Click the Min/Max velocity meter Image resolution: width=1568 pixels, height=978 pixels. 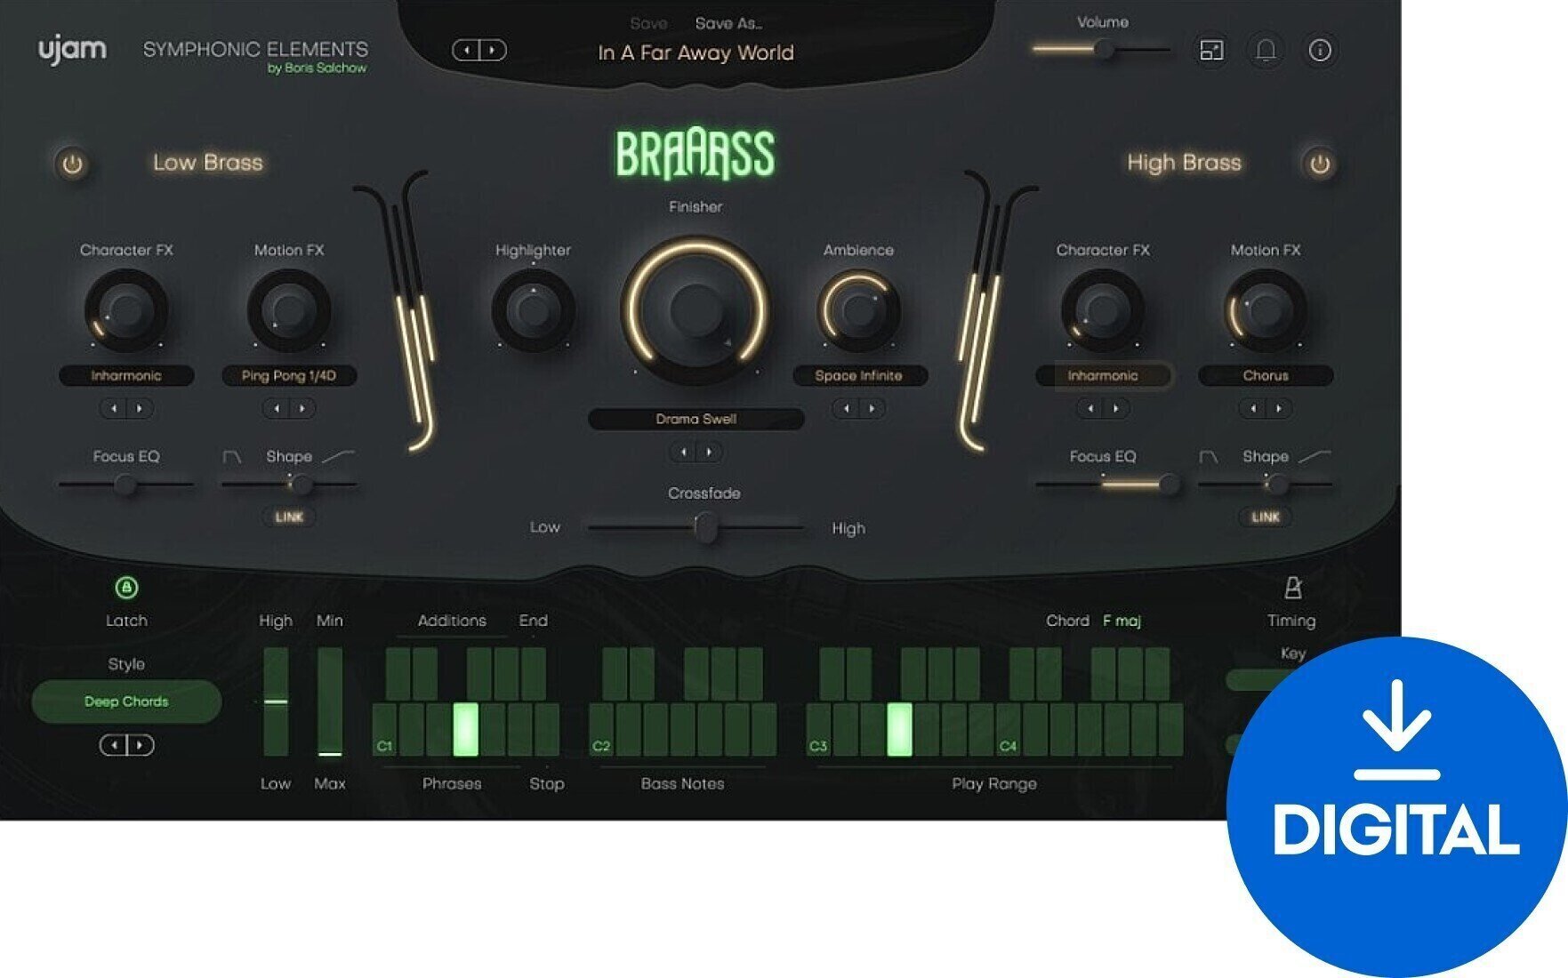[x=330, y=701]
